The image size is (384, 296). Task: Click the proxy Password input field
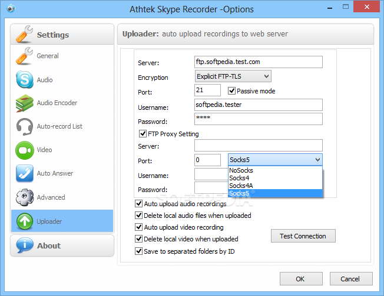(211, 187)
